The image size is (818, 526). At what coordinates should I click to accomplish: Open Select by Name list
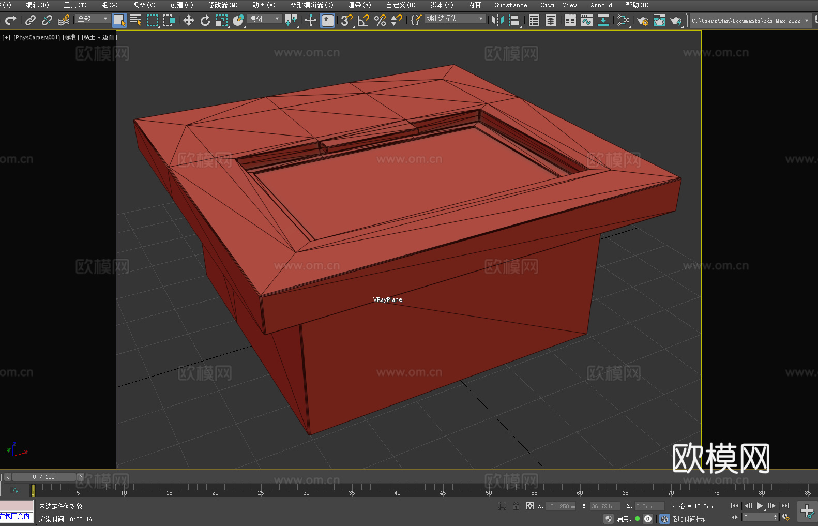pyautogui.click(x=136, y=20)
